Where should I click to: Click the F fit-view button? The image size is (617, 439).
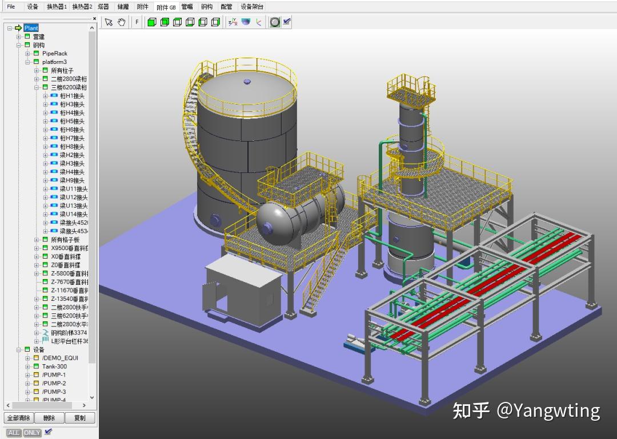tap(136, 22)
